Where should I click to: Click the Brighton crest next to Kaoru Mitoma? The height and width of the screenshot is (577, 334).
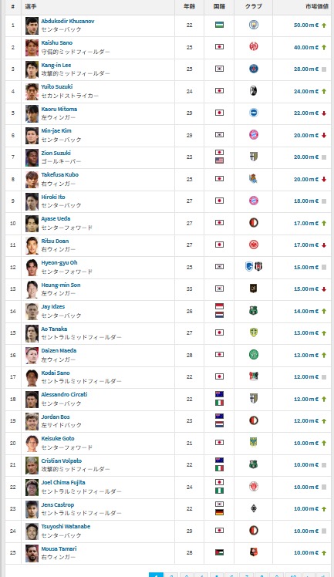click(254, 113)
